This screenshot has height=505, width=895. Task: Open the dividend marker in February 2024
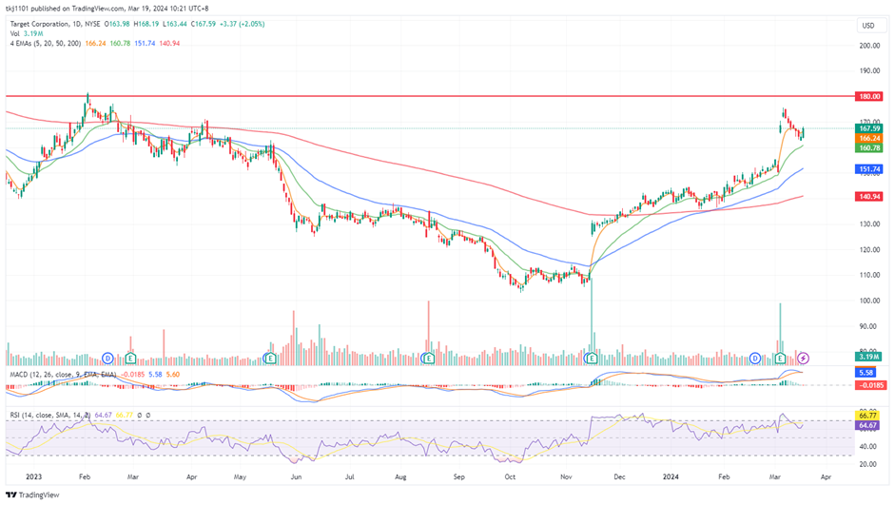click(755, 358)
